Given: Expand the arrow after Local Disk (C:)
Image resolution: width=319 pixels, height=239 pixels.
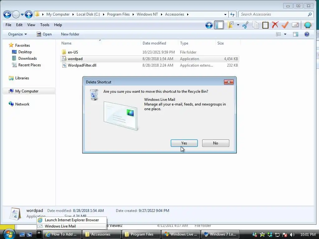Looking at the screenshot, I should tap(103, 14).
